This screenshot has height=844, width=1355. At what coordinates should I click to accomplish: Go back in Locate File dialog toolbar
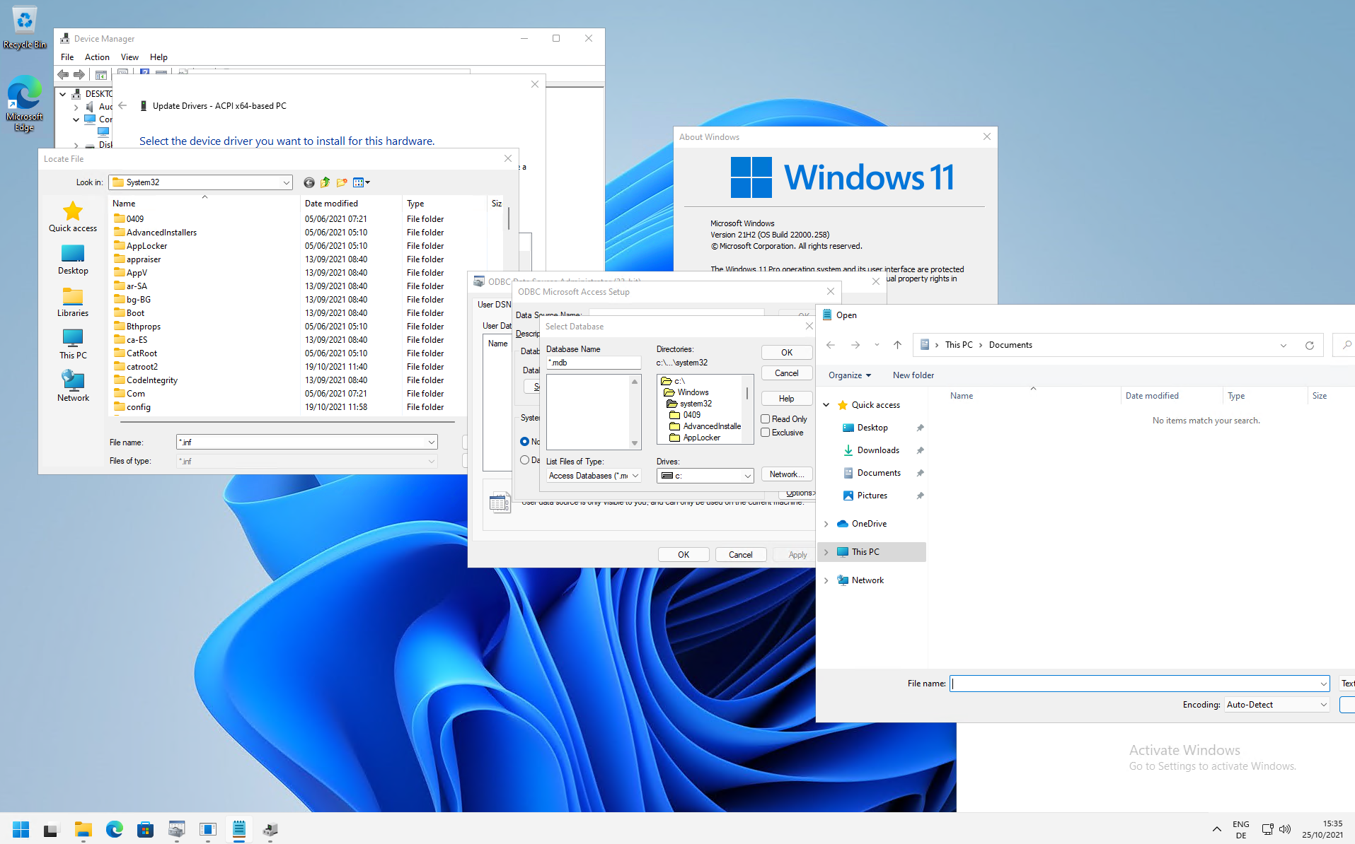tap(309, 182)
